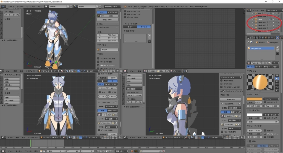Open the ウィンドウ menu

(30, 7)
